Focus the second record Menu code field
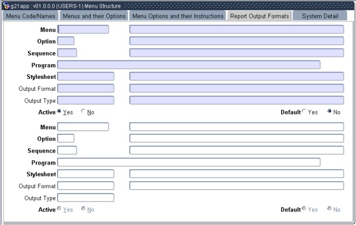 [x=83, y=127]
